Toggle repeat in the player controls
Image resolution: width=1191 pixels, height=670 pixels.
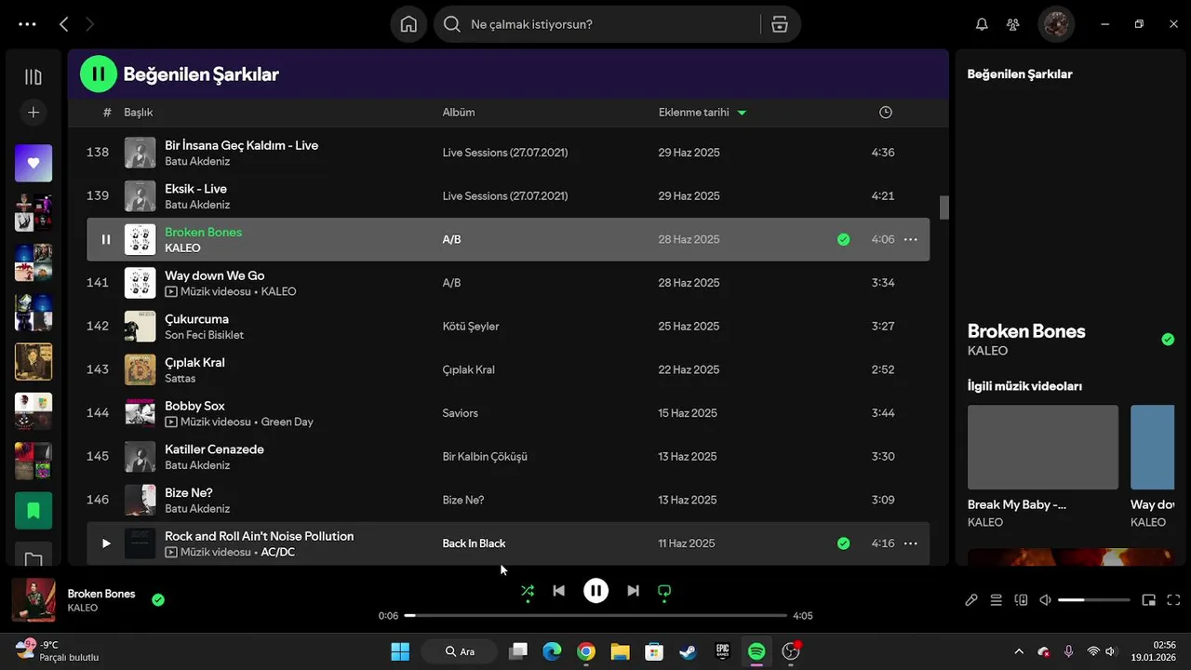(x=664, y=590)
